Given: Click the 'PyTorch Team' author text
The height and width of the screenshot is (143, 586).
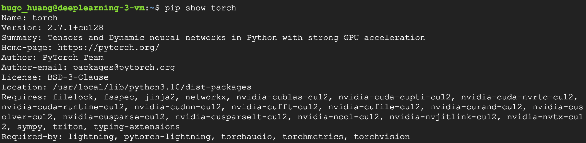Looking at the screenshot, I should click(x=73, y=58).
